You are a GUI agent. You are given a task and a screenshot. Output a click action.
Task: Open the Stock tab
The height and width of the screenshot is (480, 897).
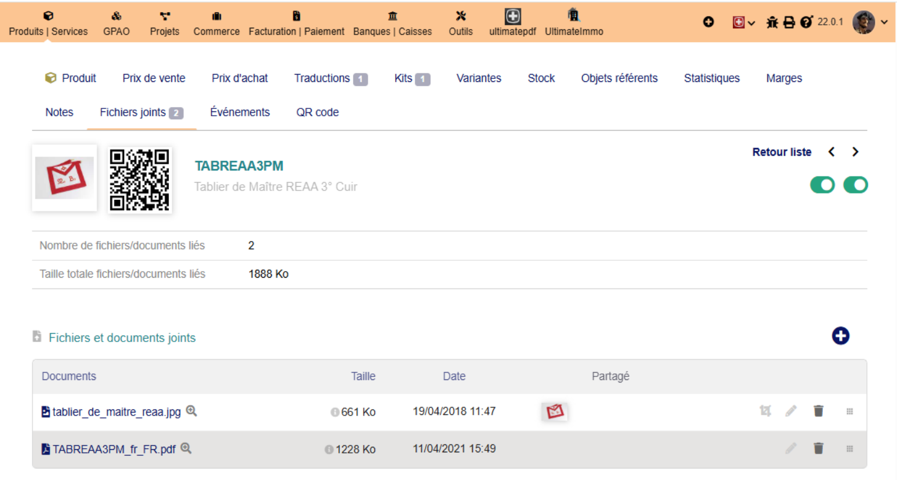click(x=541, y=78)
